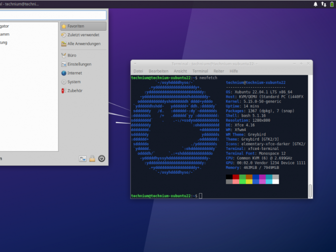
Task: Click the Einstellungen category icon
Action: [x=63, y=64]
